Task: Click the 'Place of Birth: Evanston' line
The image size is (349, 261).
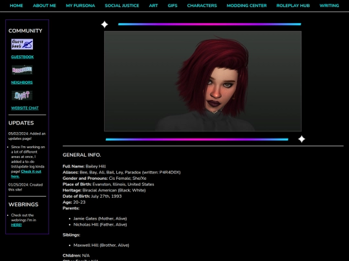Action: [108, 184]
